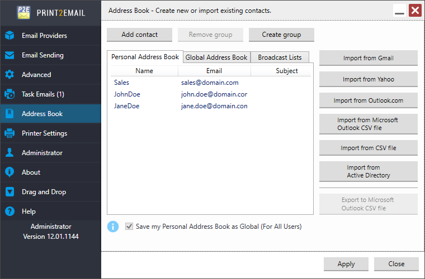This screenshot has width=425, height=279.
Task: Select the Task Emails mailbox icon
Action: click(10, 94)
